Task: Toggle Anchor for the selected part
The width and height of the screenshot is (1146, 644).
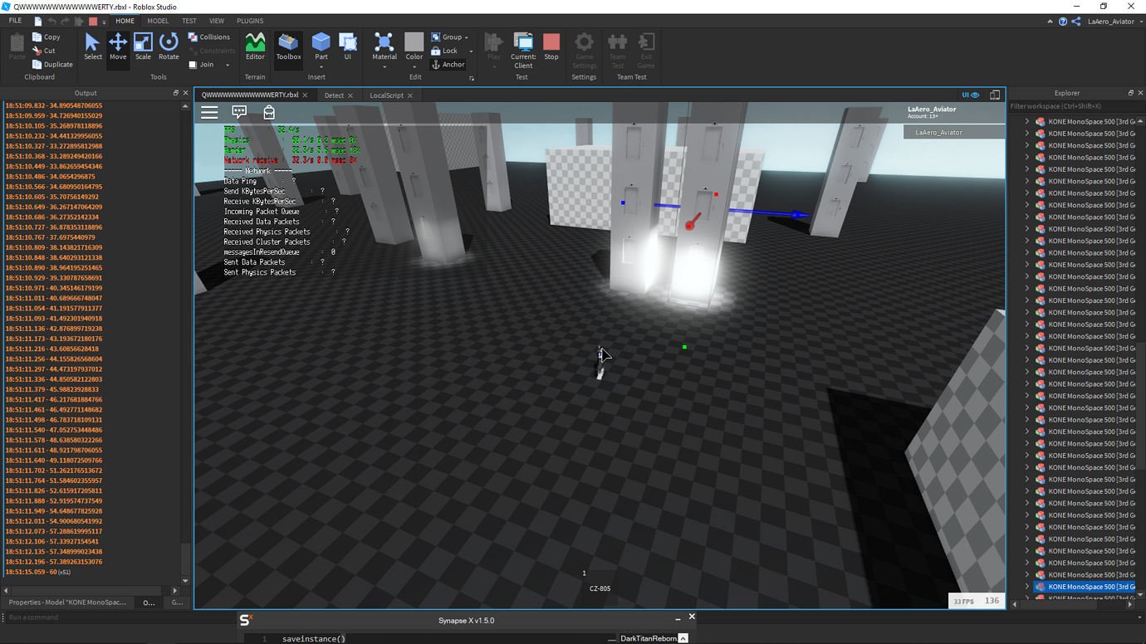Action: 448,64
